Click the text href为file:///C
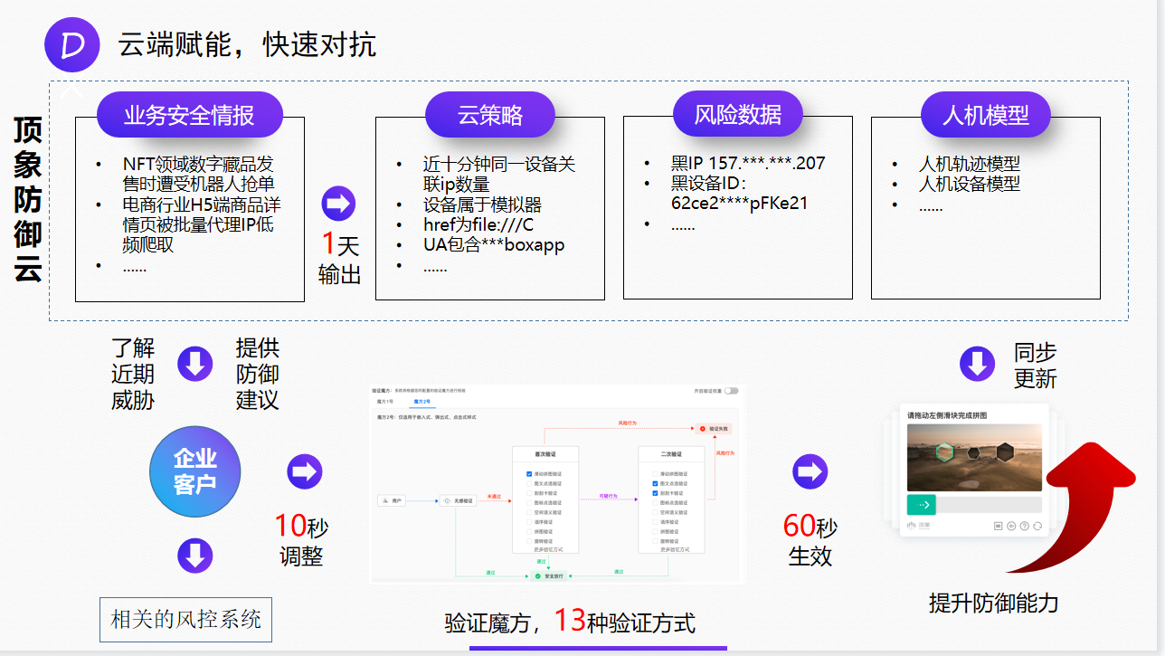The height and width of the screenshot is (656, 1165). coord(478,225)
